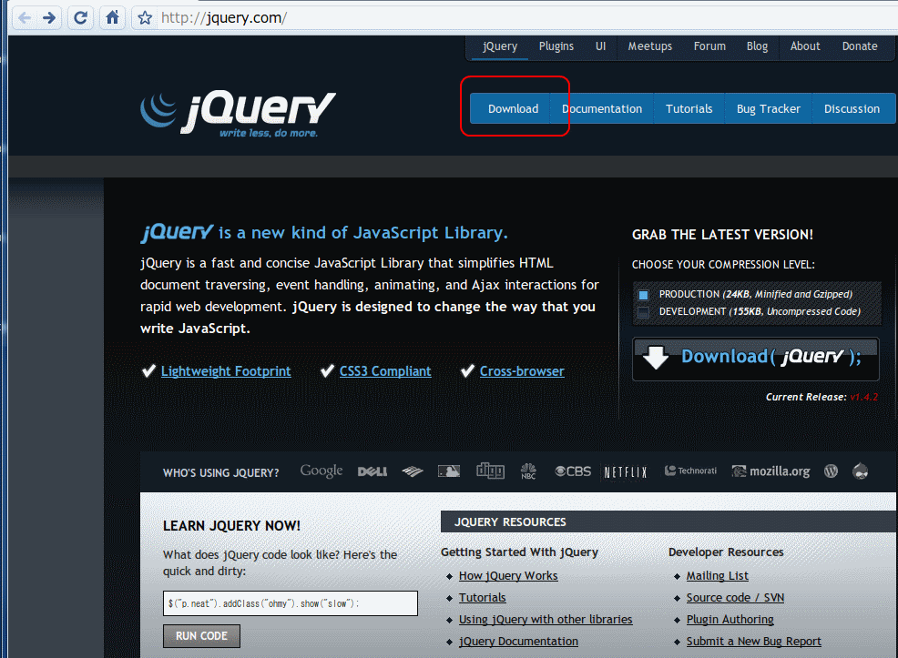The height and width of the screenshot is (658, 898).
Task: Select the PRODUCTION compression option
Action: coord(644,295)
